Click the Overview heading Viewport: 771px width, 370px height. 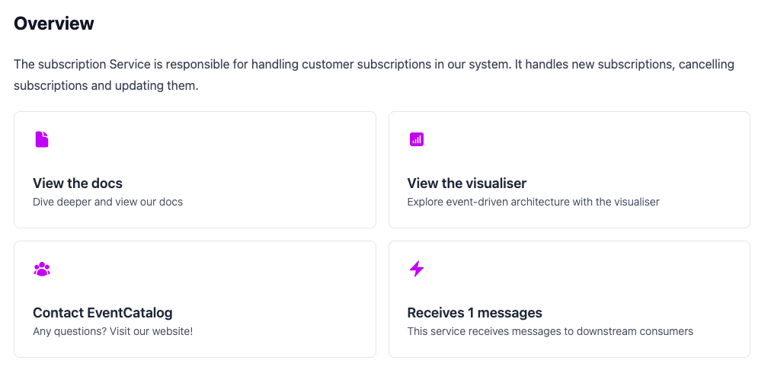[54, 24]
